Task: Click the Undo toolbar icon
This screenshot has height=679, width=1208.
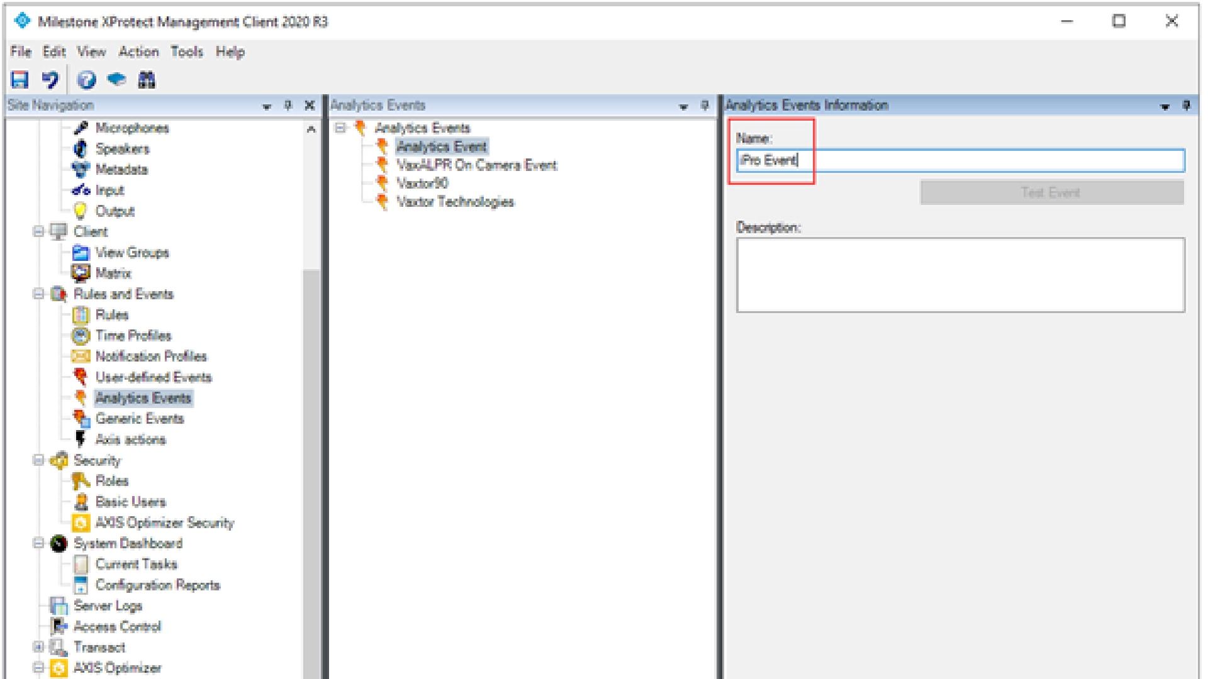Action: (x=50, y=80)
